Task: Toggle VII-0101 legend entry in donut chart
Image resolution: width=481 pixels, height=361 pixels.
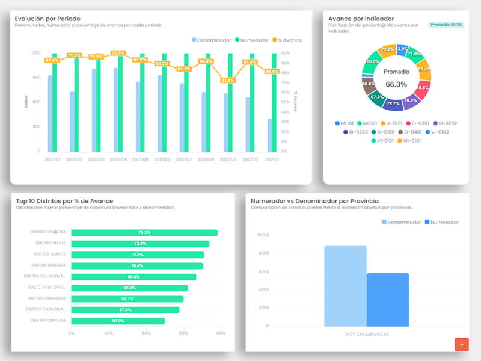Action: (x=408, y=141)
